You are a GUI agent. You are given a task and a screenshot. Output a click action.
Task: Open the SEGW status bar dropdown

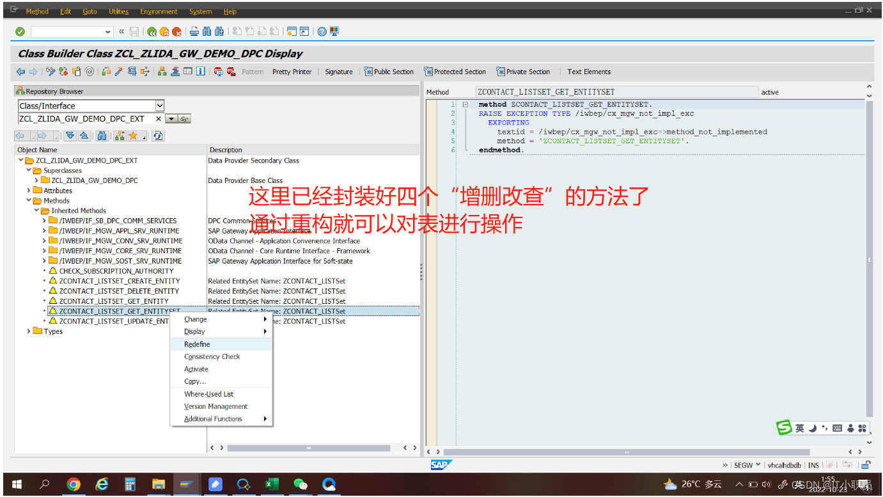point(758,465)
